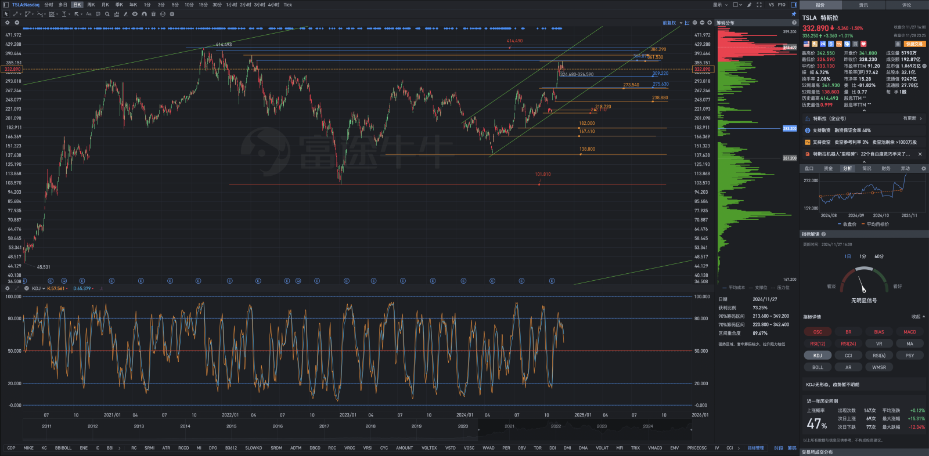Toggle the red heart favorite icon
This screenshot has height=456, width=929.
point(863,44)
